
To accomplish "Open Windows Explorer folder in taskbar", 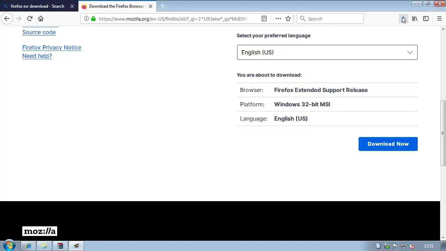I will click(44, 246).
